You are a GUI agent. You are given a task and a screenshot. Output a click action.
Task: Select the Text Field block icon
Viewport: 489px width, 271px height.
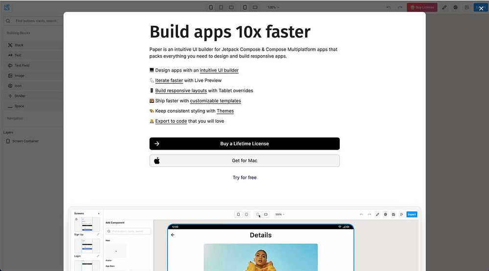pos(10,66)
